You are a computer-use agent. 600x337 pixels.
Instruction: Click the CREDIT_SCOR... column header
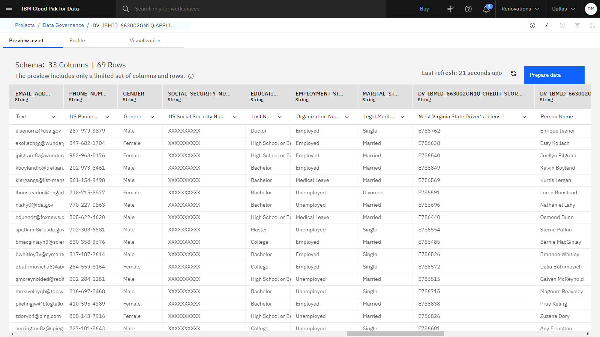tap(474, 97)
